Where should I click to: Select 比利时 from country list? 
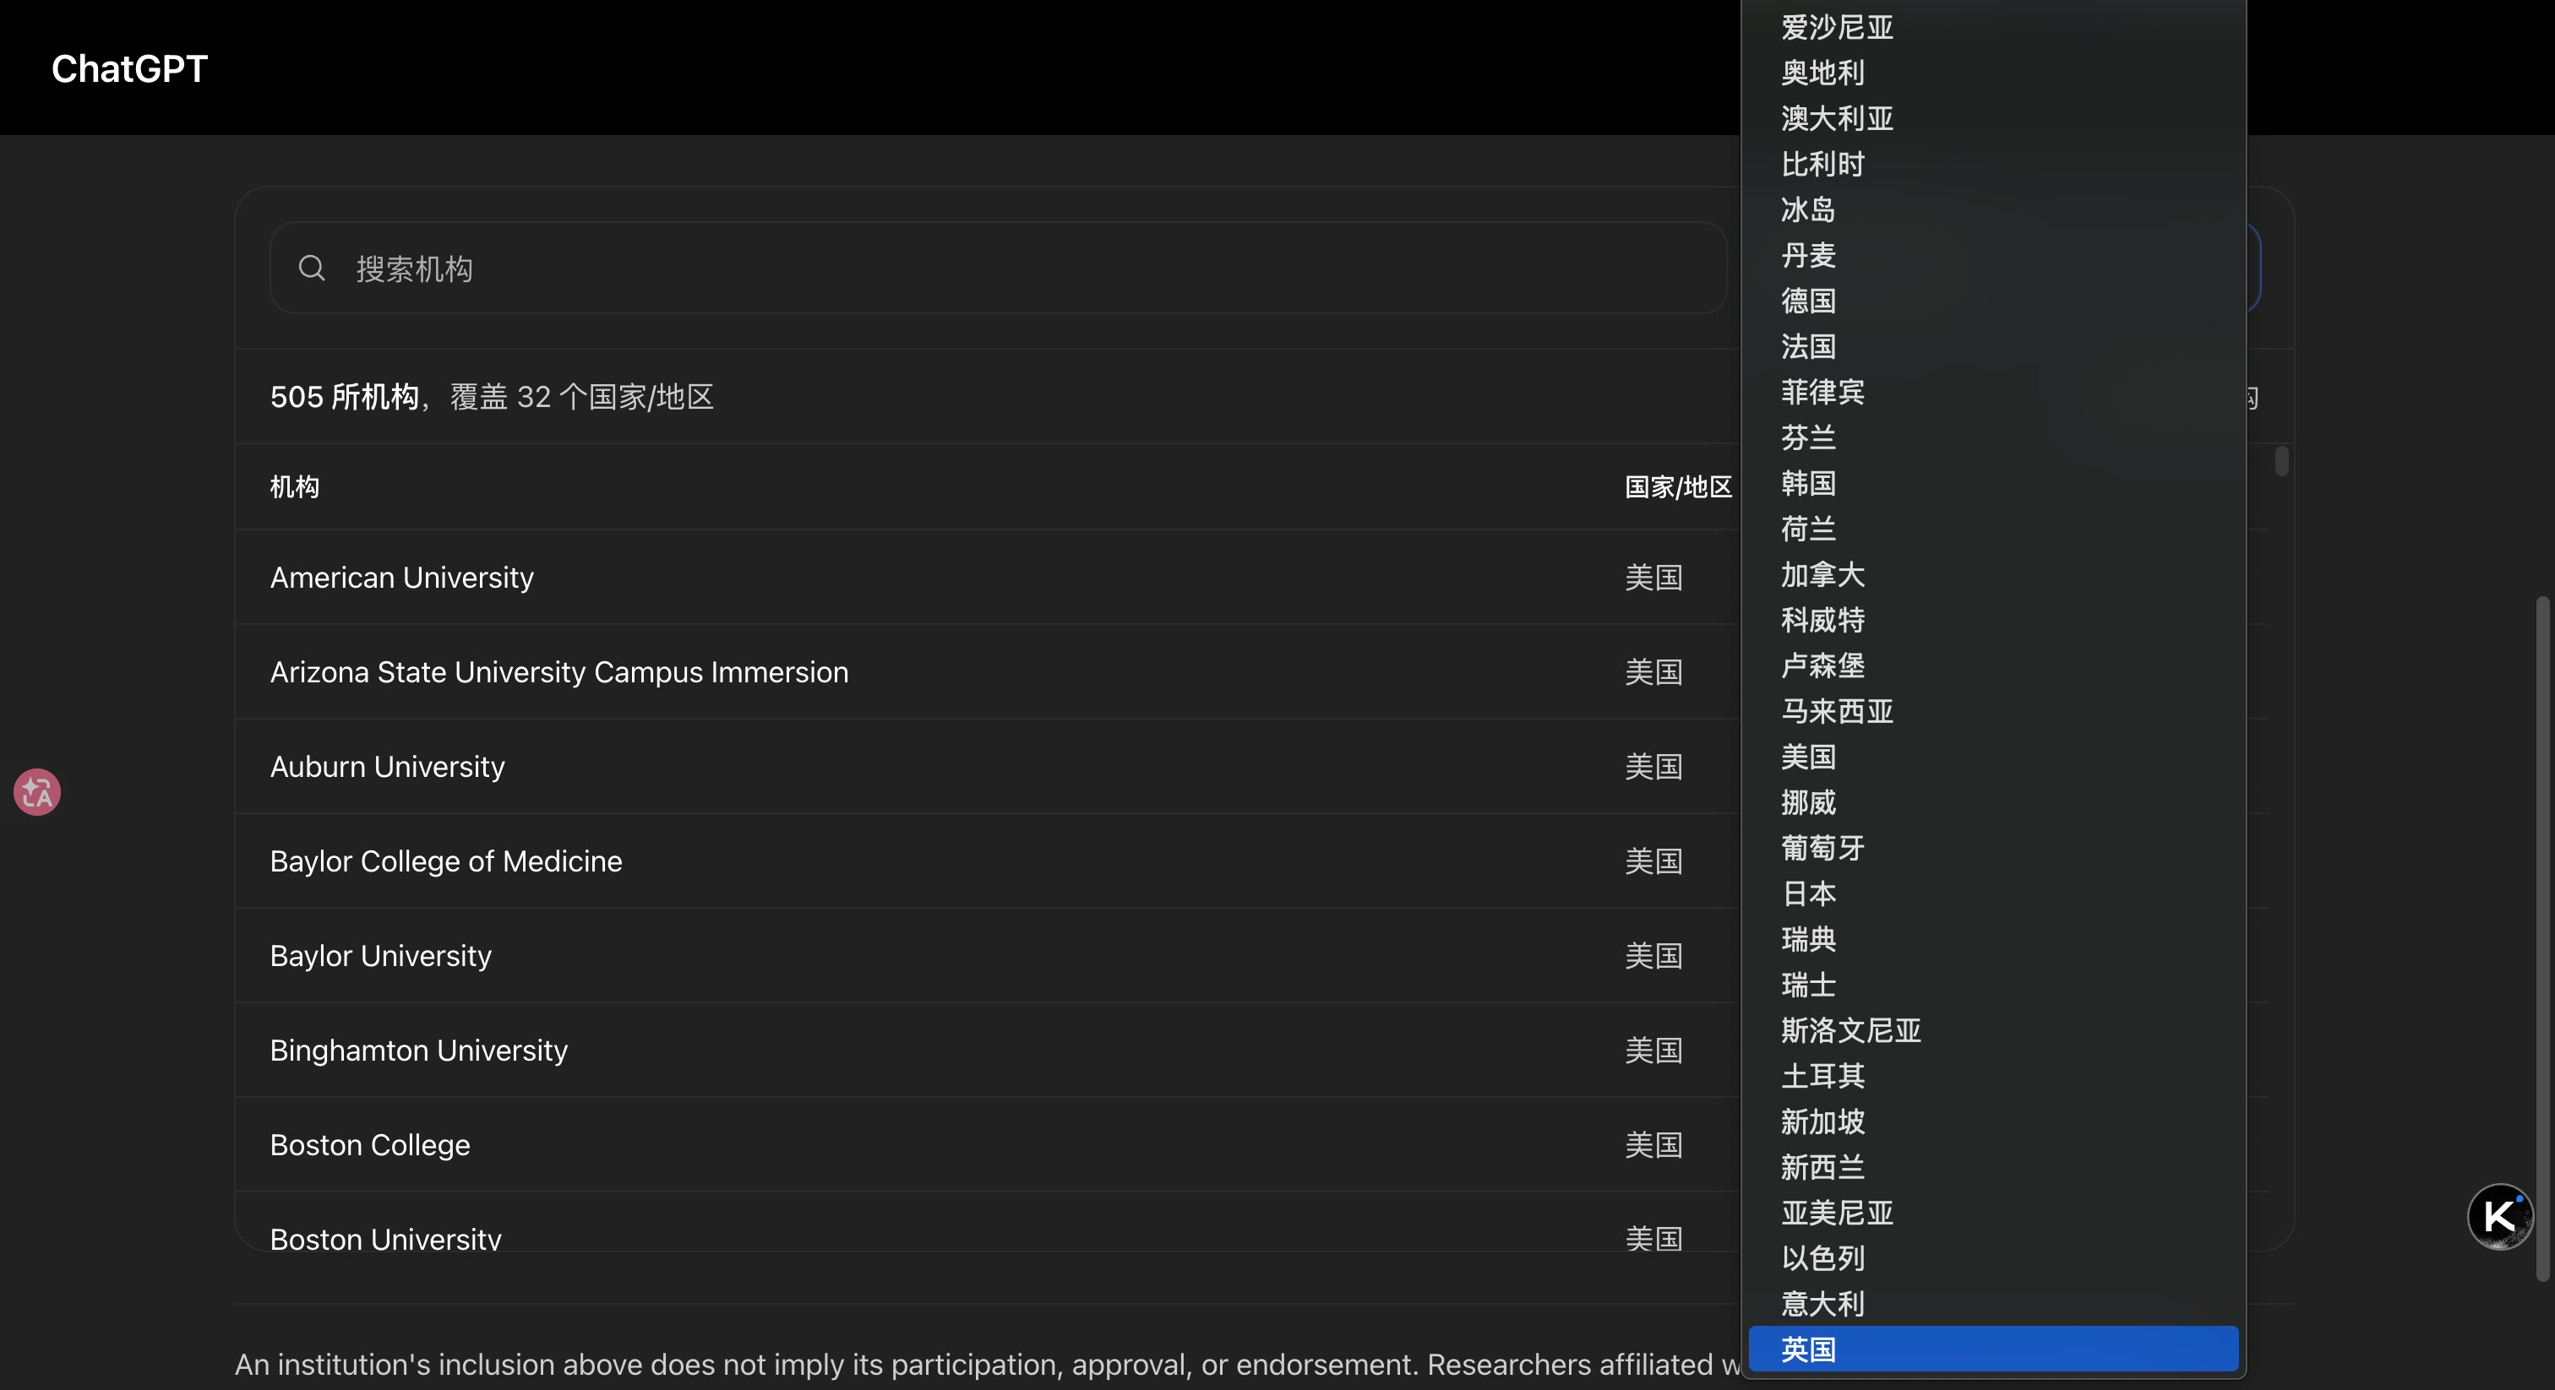(1994, 164)
